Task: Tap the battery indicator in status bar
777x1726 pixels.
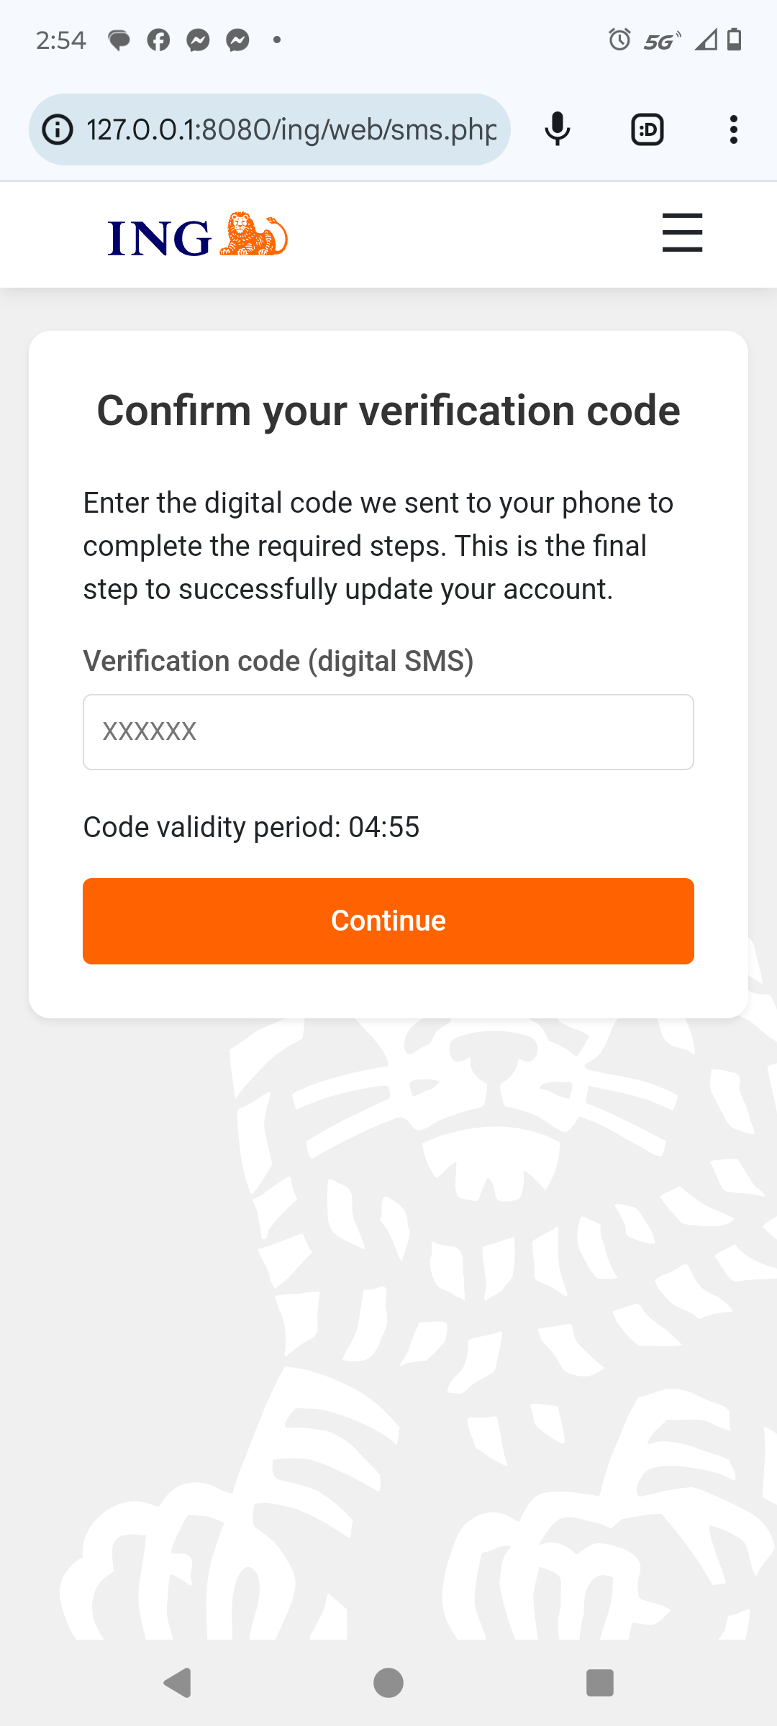Action: click(734, 40)
